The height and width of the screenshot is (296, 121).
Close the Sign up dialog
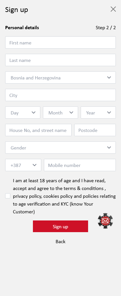pos(113,9)
